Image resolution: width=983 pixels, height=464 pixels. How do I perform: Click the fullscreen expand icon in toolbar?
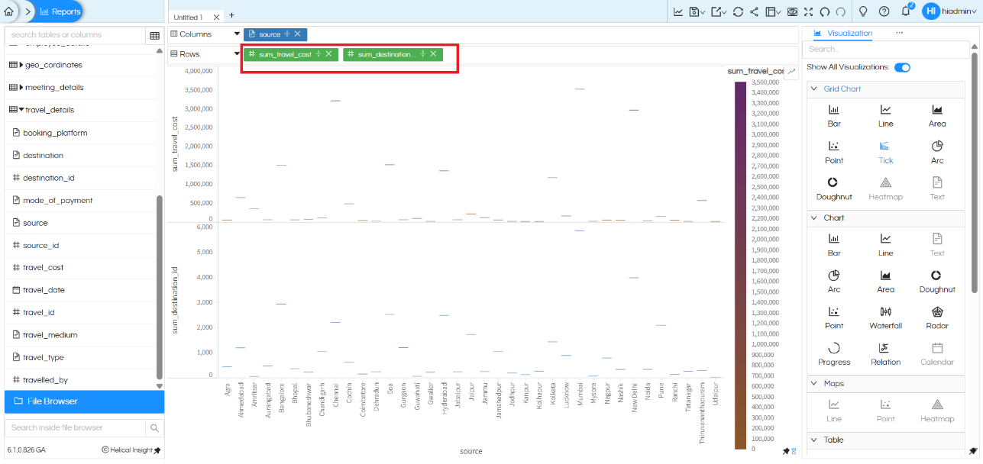pyautogui.click(x=808, y=12)
